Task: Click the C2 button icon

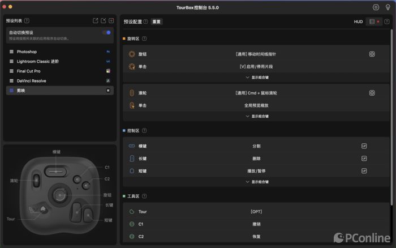Action: click(x=132, y=236)
